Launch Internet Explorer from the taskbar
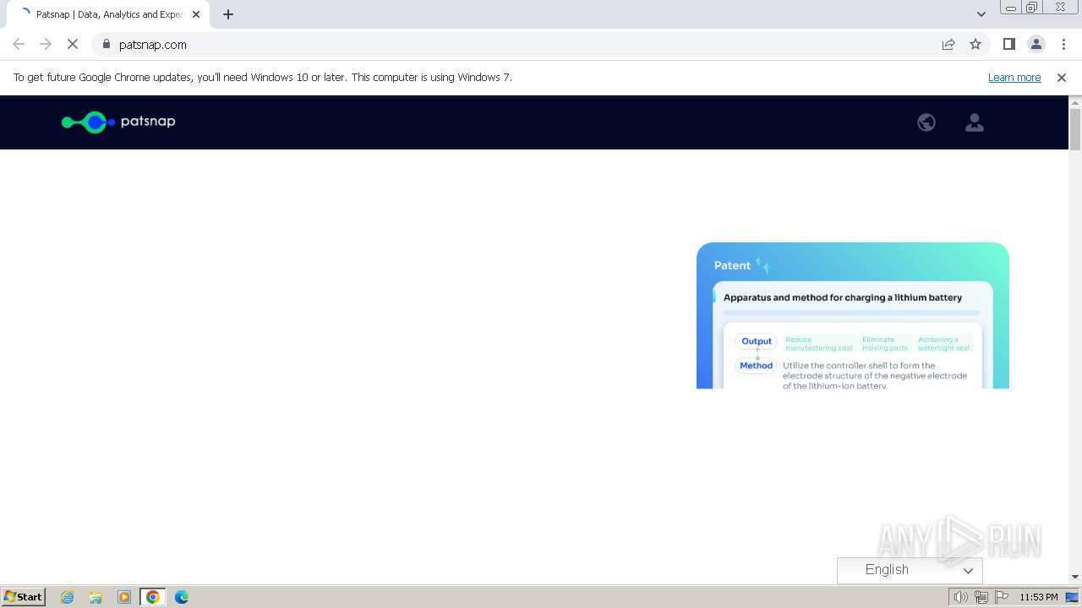This screenshot has height=608, width=1082. pos(68,597)
